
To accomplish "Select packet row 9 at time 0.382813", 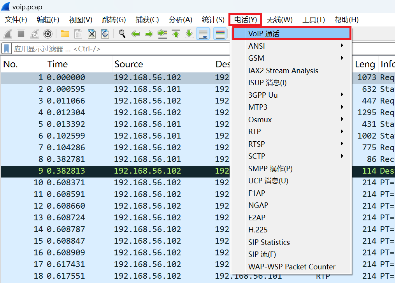I will (115, 171).
